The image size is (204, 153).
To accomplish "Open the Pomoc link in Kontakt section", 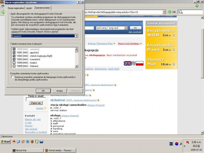I will tap(29, 126).
